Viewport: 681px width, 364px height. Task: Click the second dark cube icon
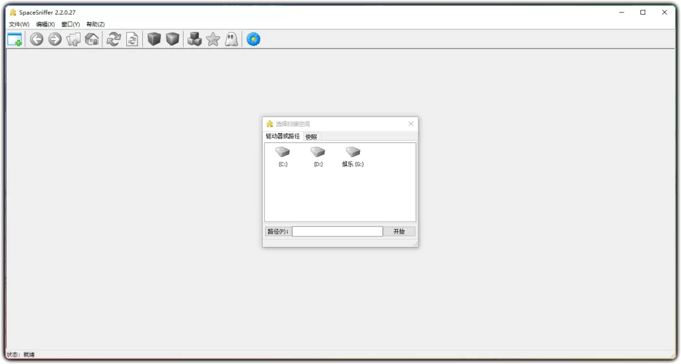(172, 39)
